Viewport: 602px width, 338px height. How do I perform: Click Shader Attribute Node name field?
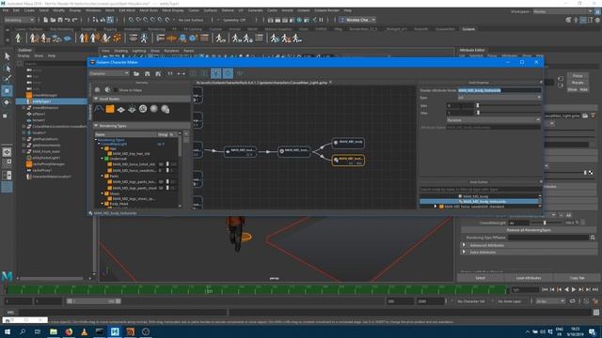pos(499,90)
